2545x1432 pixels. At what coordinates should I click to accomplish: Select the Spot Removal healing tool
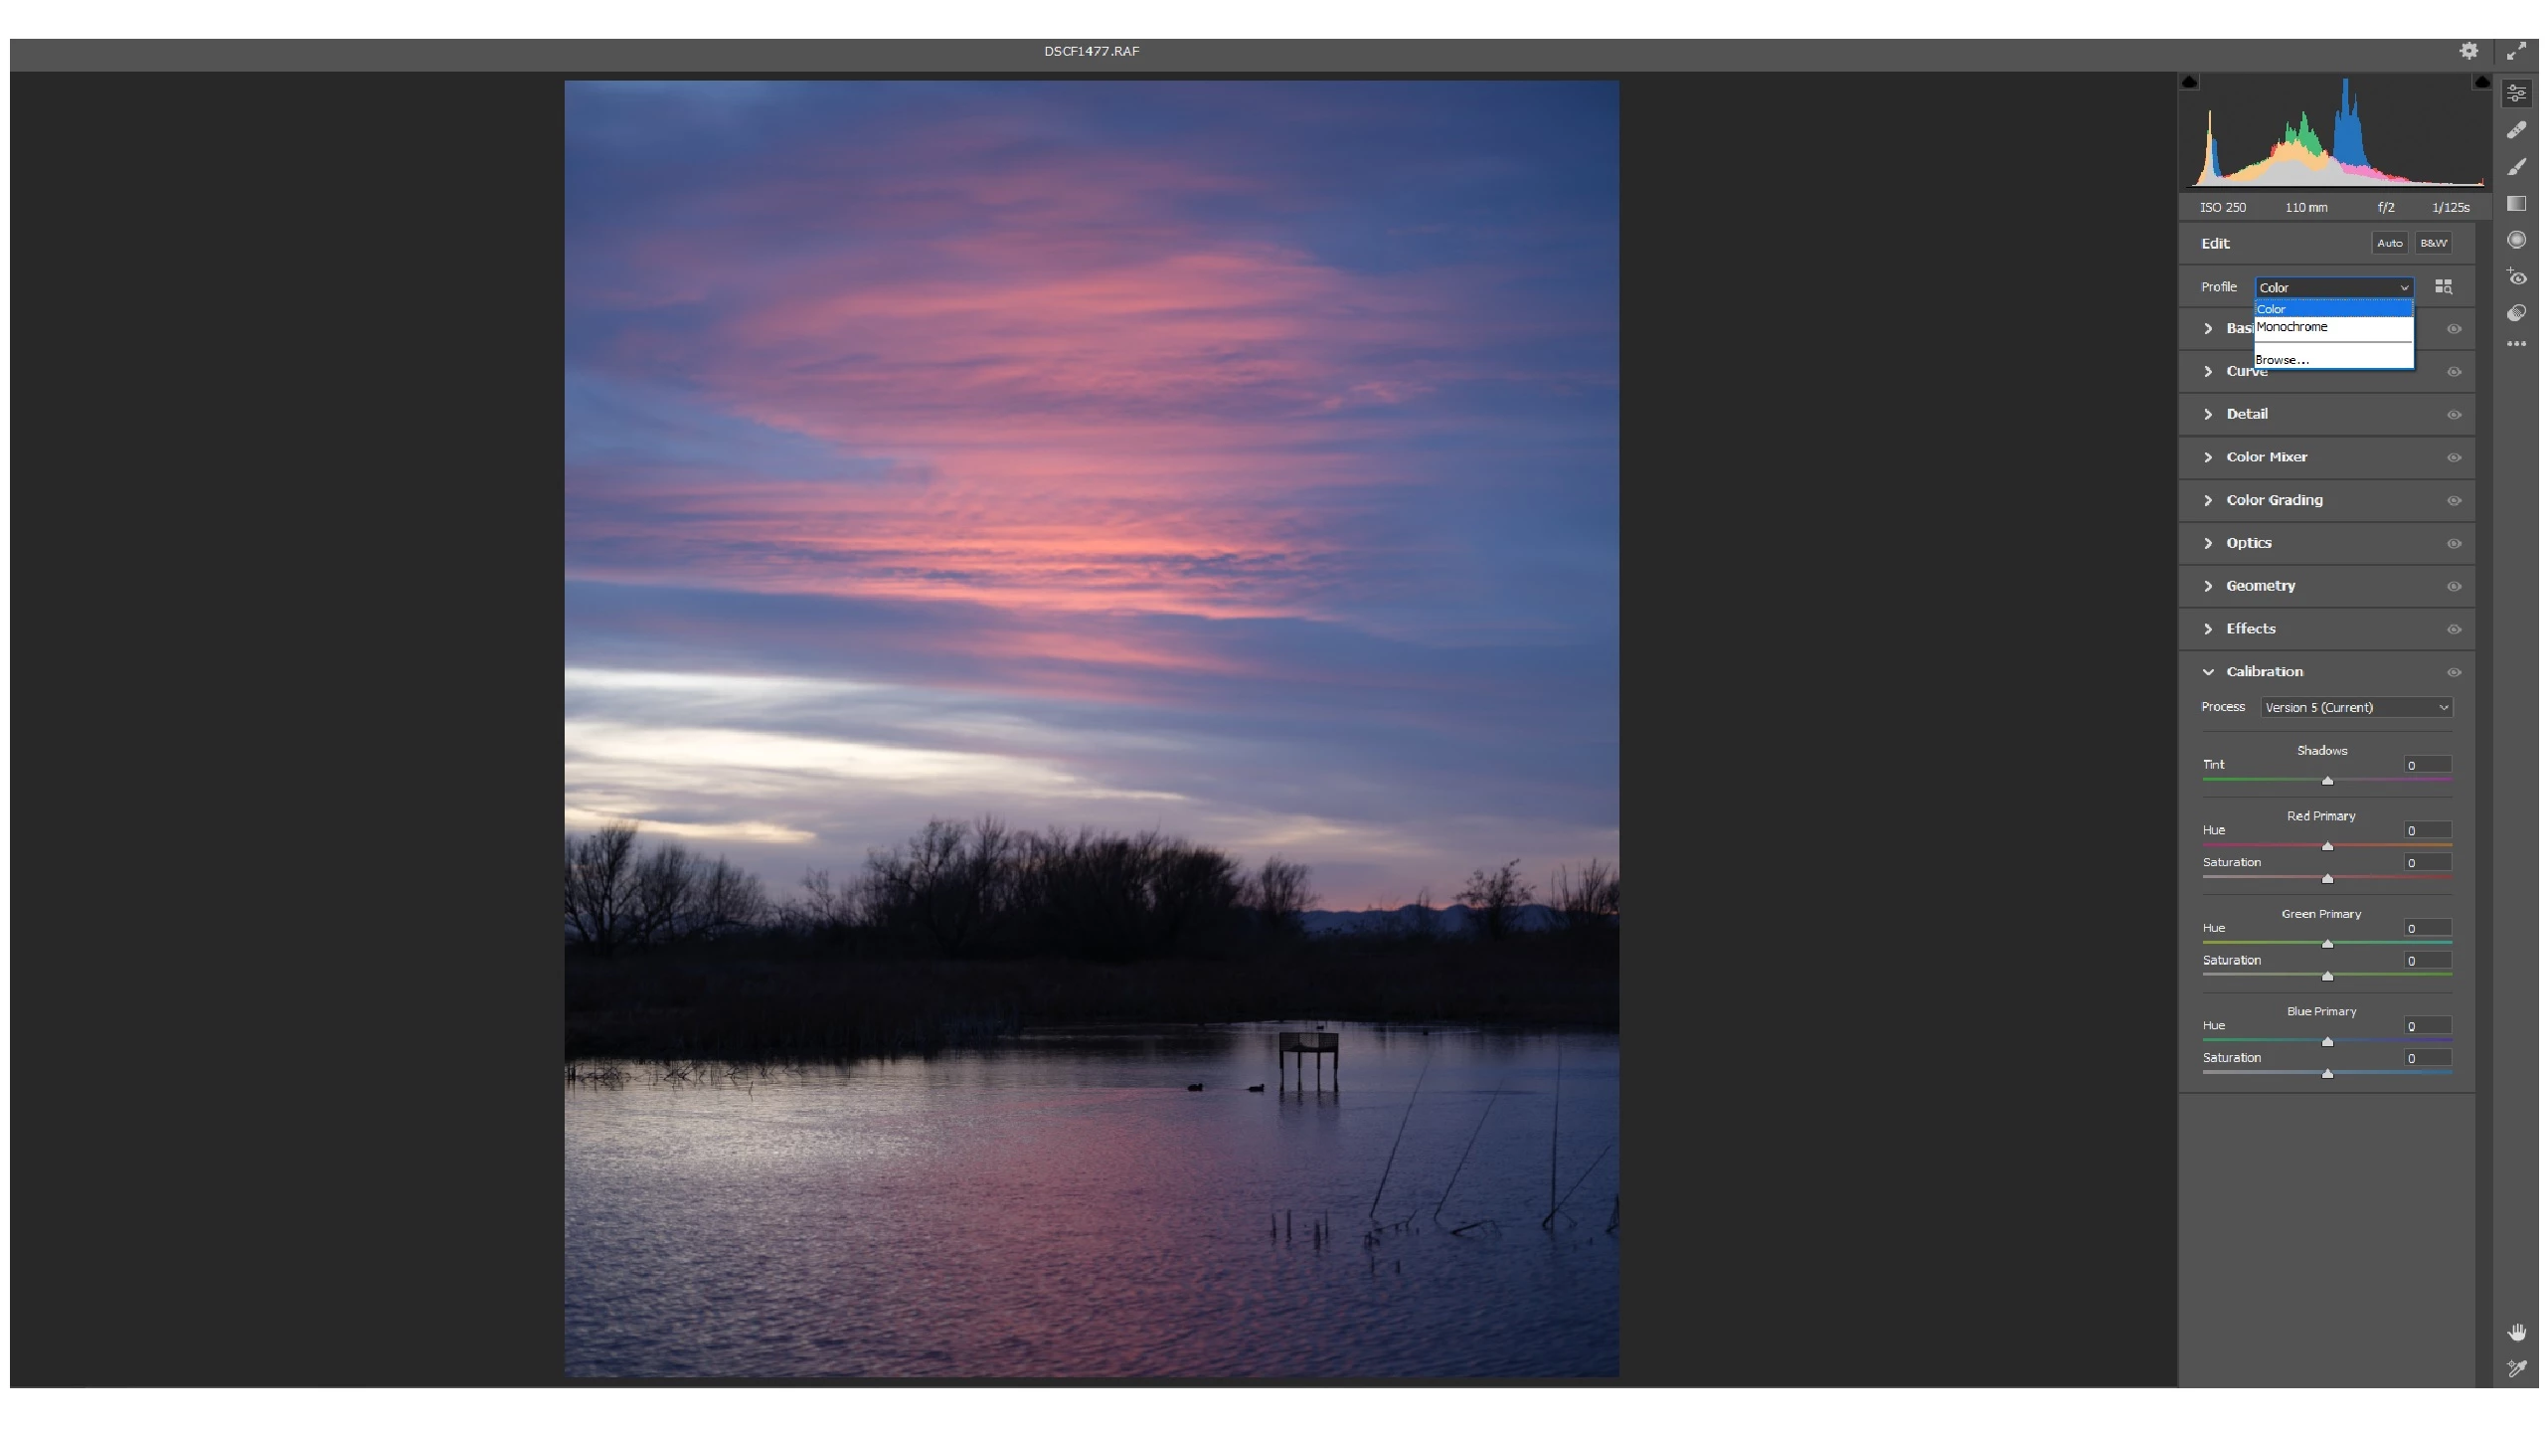(x=2516, y=130)
